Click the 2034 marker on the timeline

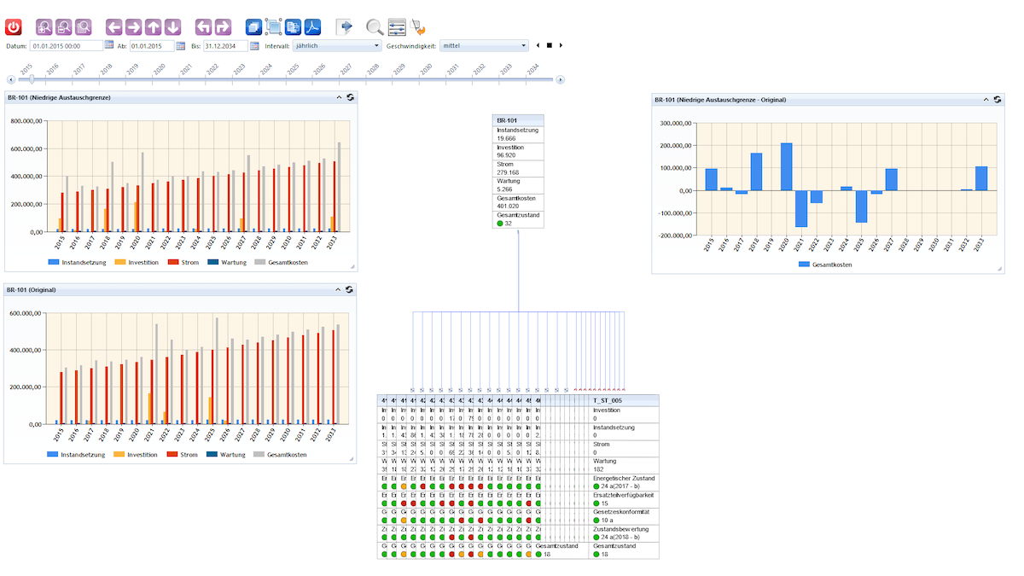pyautogui.click(x=532, y=69)
